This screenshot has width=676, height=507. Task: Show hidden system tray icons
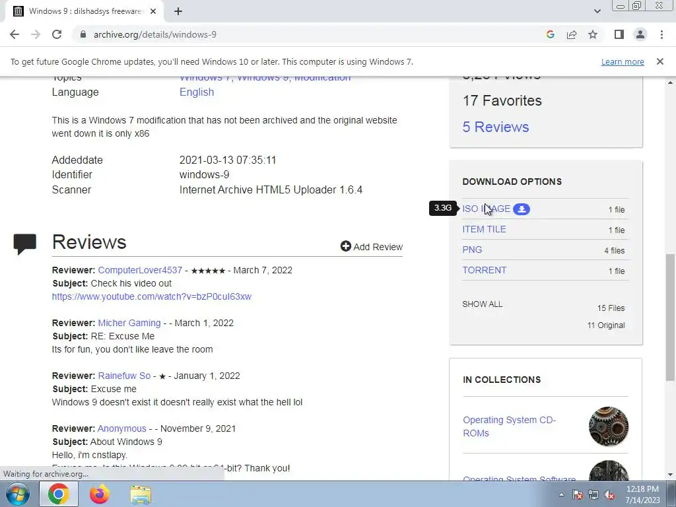(561, 494)
